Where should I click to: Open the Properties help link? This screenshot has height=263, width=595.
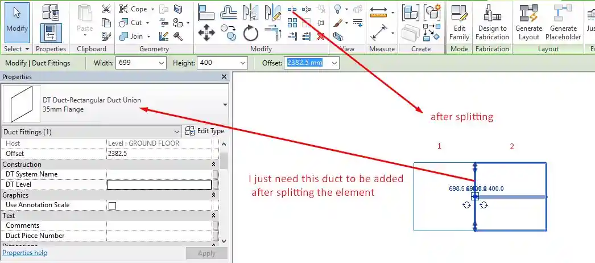point(25,253)
